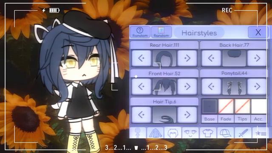This screenshot has height=153, width=272.
Task: Open the jacket tab
Action: [x=155, y=133]
